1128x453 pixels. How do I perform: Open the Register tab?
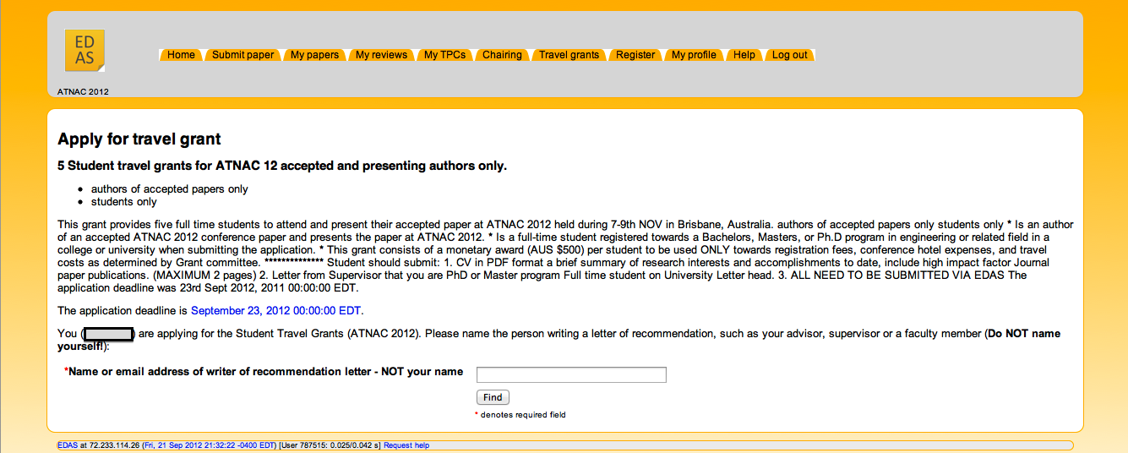point(635,55)
